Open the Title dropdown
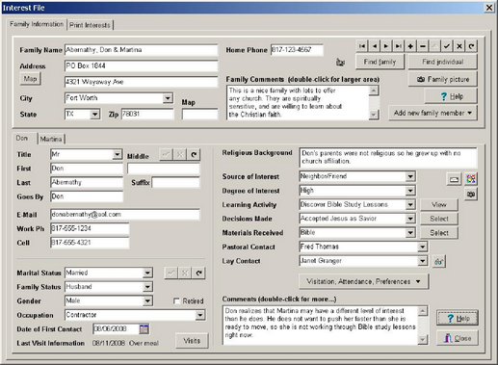 [117, 154]
